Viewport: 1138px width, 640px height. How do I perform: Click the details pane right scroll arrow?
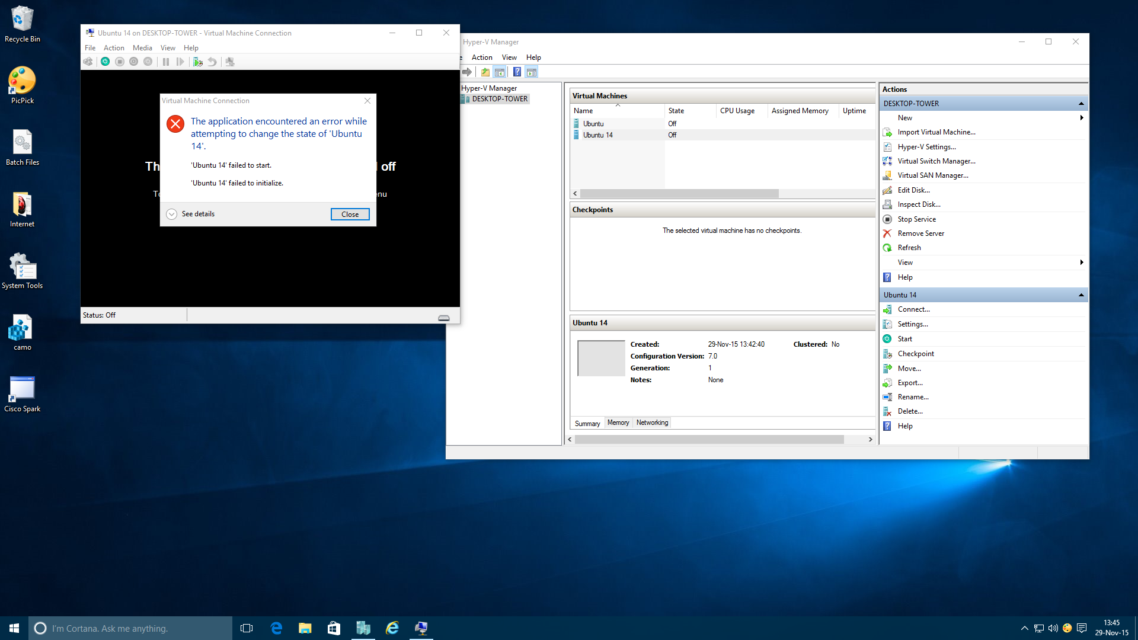tap(870, 440)
